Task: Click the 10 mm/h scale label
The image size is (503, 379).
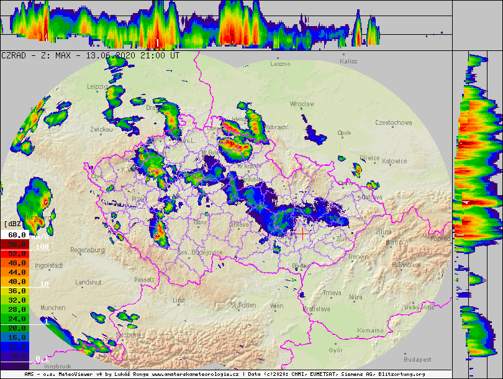Action: coord(44,284)
